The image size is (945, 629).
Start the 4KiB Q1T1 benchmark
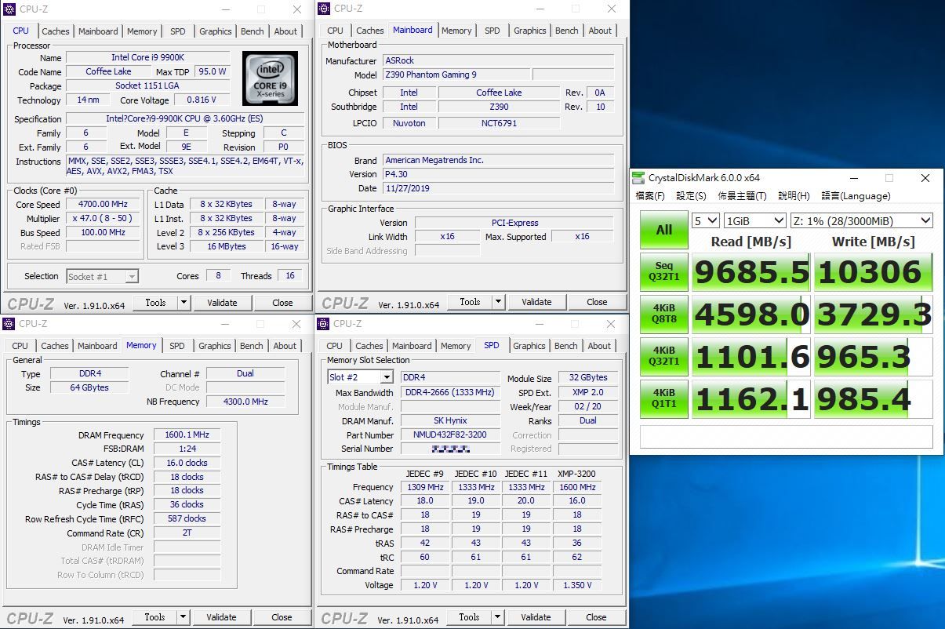click(x=663, y=399)
